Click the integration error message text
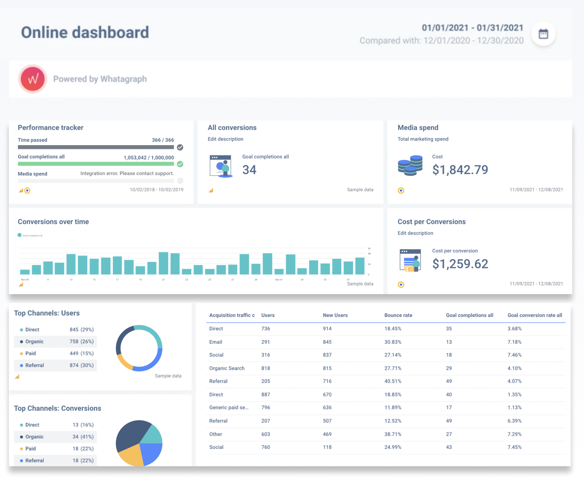Screen dimensions: 584x477 [x=127, y=173]
